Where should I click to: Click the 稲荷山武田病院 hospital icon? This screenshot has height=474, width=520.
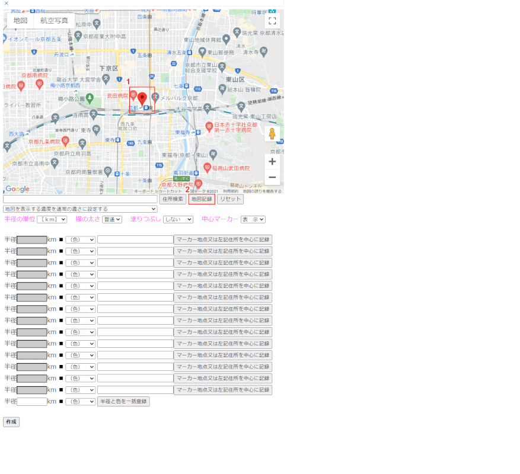(208, 168)
